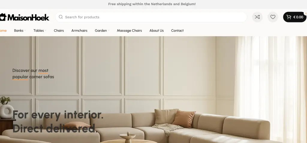The height and width of the screenshot is (143, 307).
Task: Click the free shipping announcement banner
Action: (152, 4)
